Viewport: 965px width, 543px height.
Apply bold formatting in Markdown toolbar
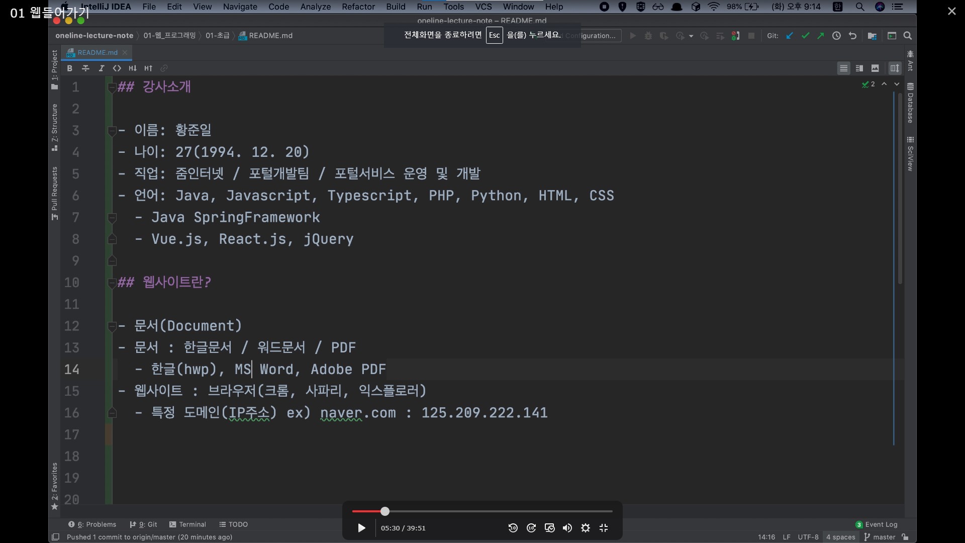click(70, 68)
